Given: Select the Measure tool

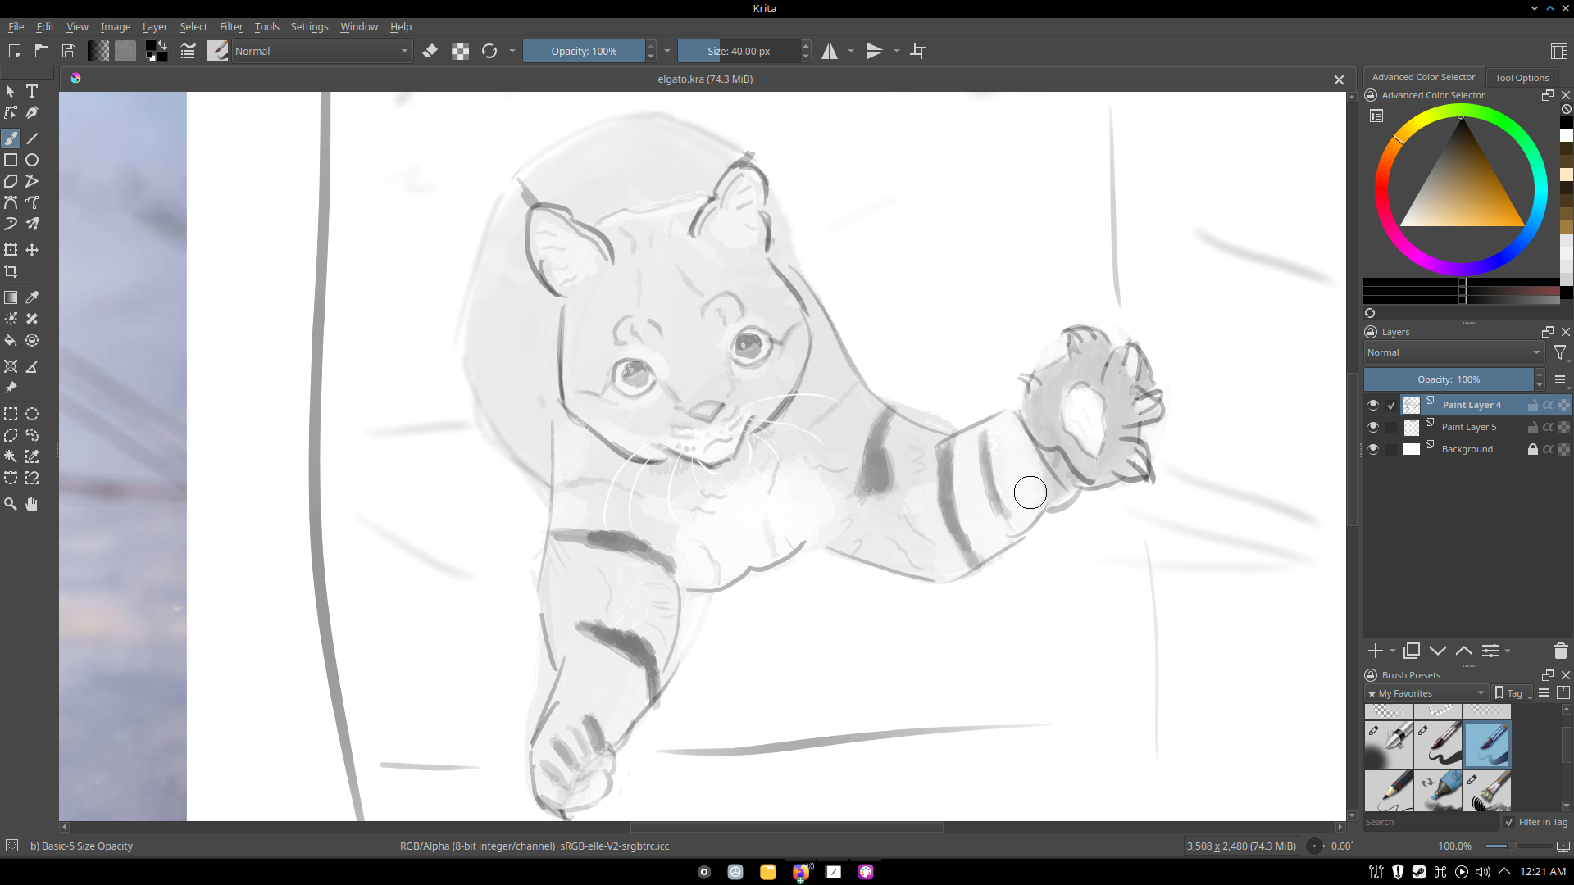Looking at the screenshot, I should (32, 366).
